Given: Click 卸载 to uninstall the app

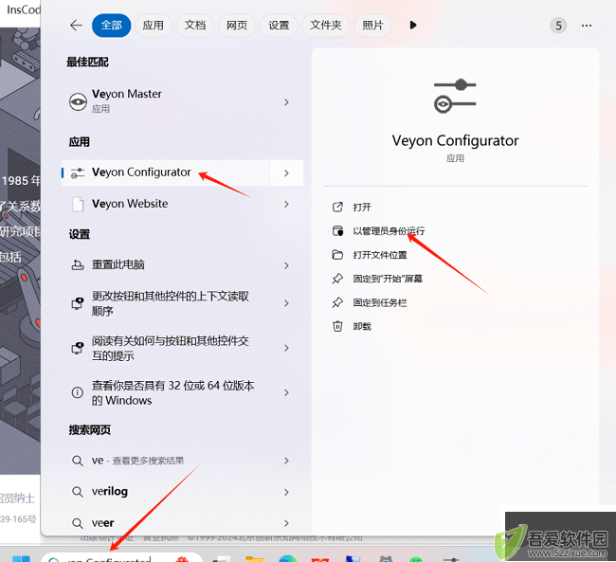Looking at the screenshot, I should tap(352, 327).
